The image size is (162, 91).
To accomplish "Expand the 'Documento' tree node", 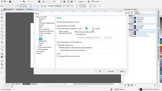I will [x=36, y=51].
